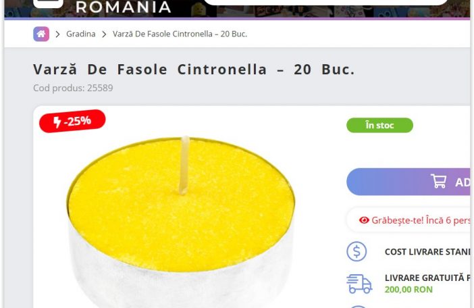Click the 200,00 RON free delivery amount
This screenshot has width=474, height=308.
409,290
